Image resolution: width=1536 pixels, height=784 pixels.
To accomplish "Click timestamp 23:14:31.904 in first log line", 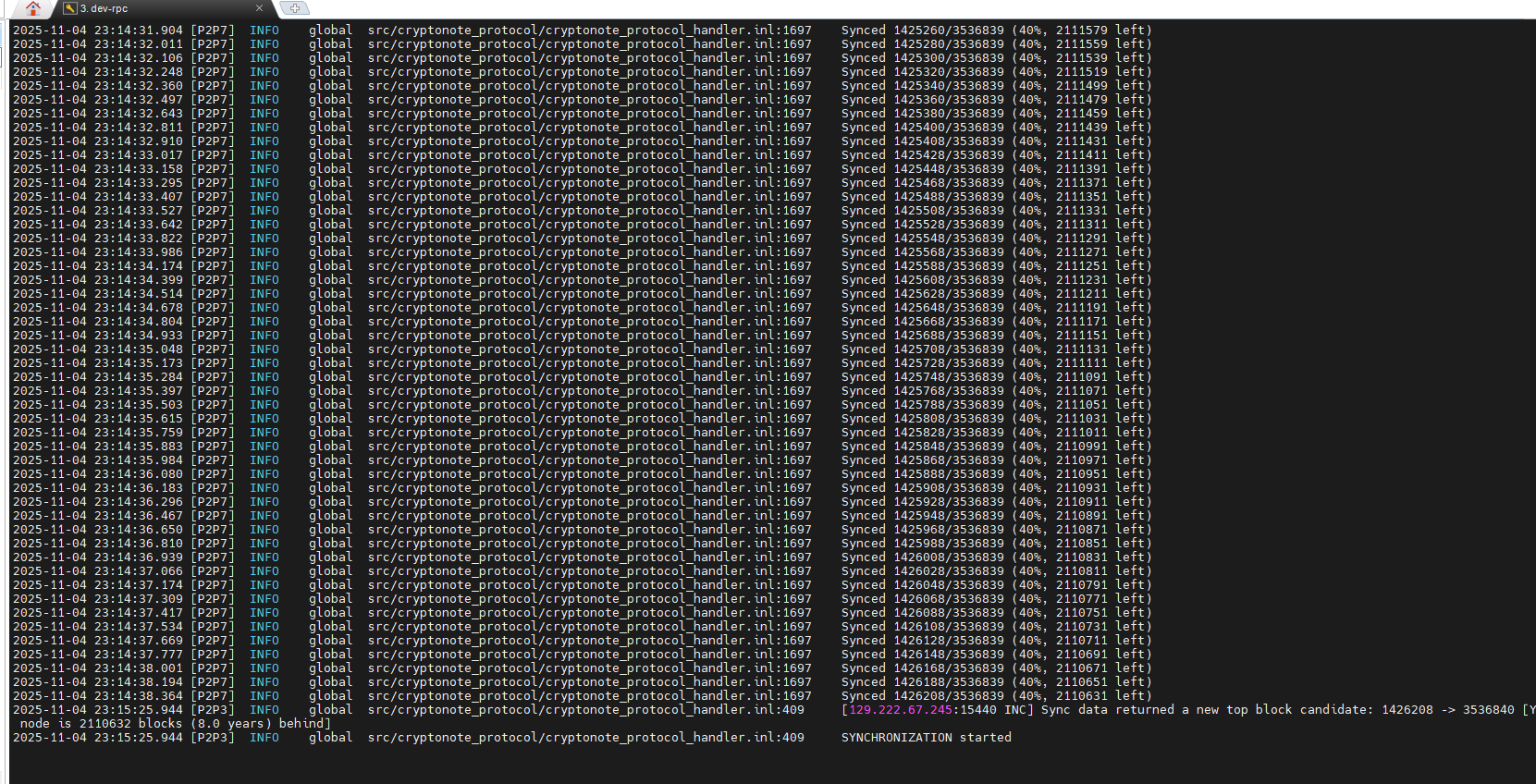I will 139,31.
